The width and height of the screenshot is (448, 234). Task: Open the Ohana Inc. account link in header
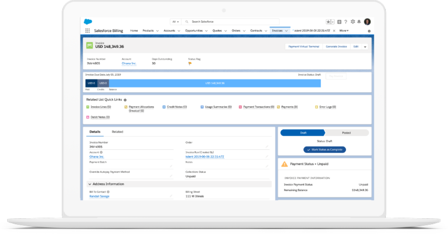129,64
